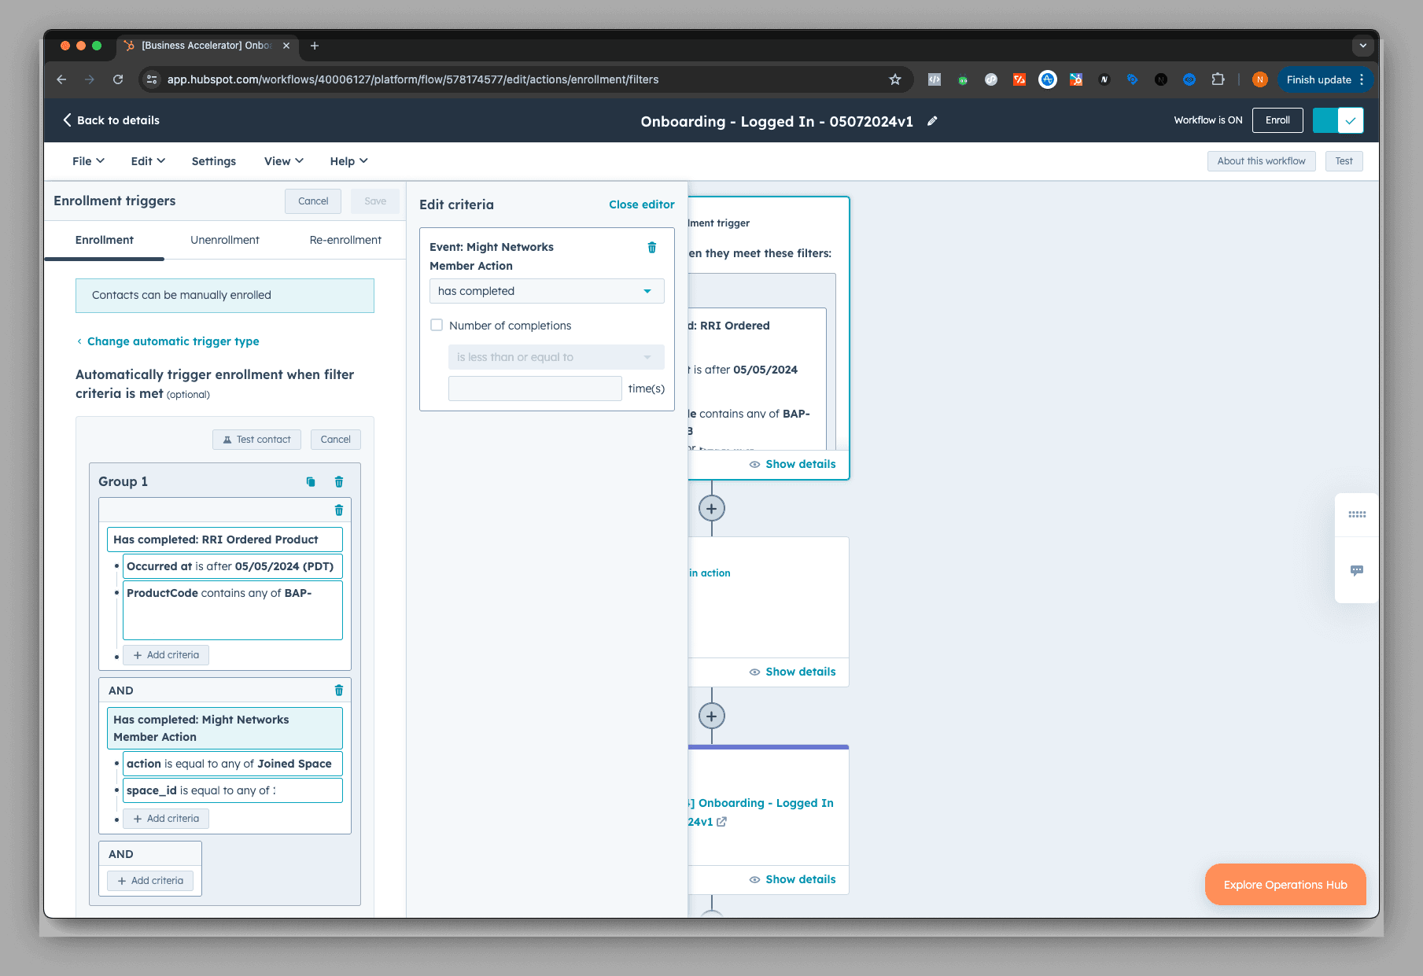
Task: Select 'Has completed: RRI Ordered Product' header
Action: tap(225, 540)
